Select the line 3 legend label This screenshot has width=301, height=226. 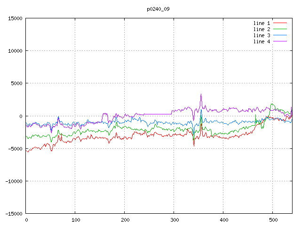click(261, 35)
